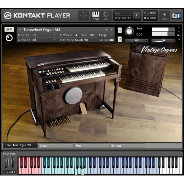Screen dimensions: 184x184
Task: Click the +2 oct octave label
Action: pyautogui.click(x=9, y=172)
